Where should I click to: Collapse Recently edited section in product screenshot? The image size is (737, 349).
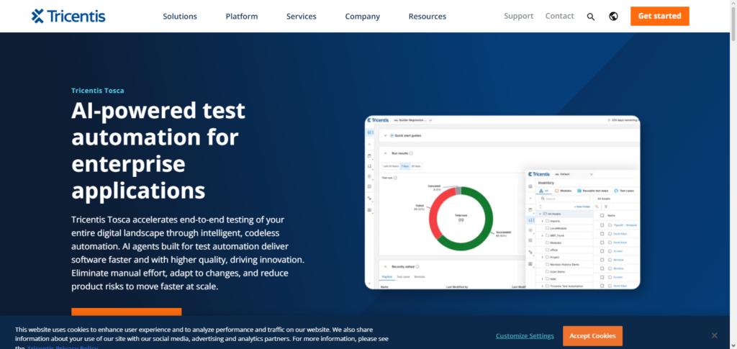point(386,267)
